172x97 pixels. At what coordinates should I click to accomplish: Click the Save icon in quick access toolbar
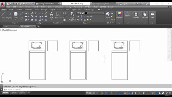click(14, 4)
